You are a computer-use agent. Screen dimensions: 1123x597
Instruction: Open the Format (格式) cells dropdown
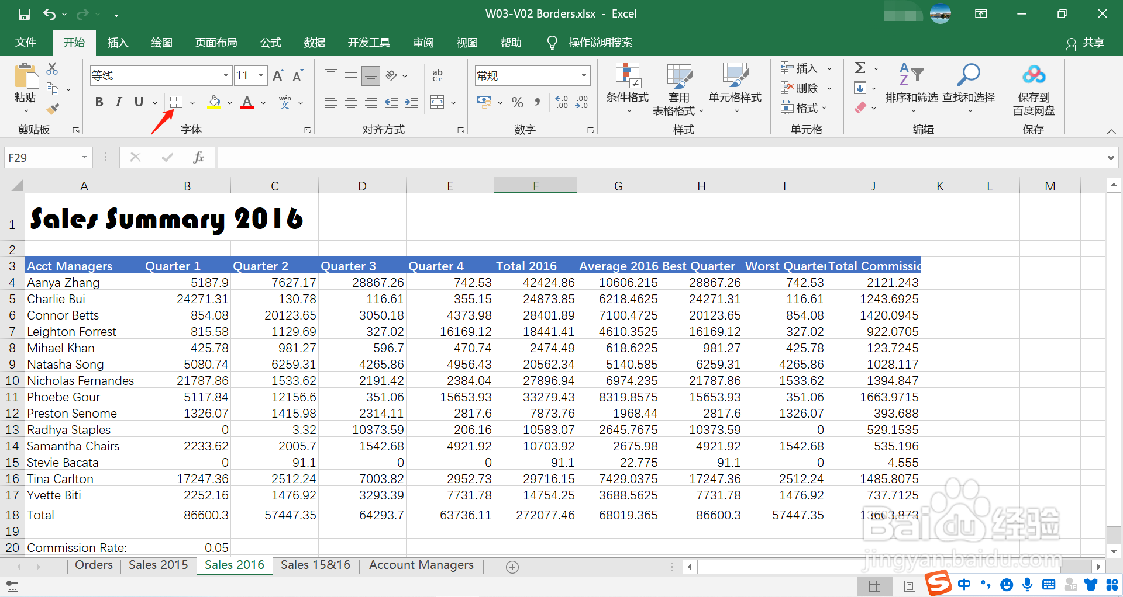pyautogui.click(x=824, y=108)
